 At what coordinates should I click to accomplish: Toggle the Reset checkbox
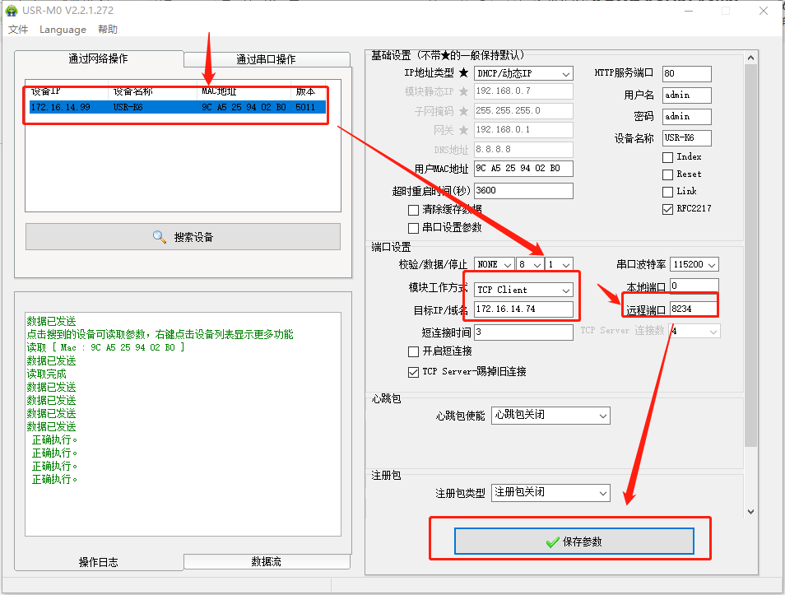tap(667, 174)
